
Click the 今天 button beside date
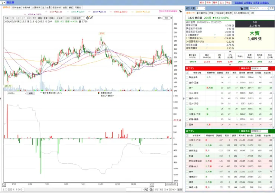(272, 8)
